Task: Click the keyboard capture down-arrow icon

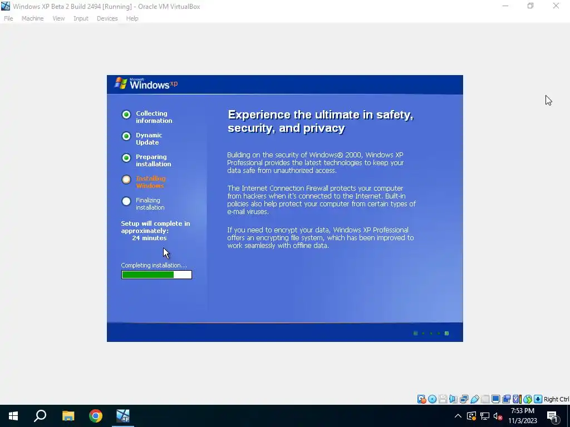Action: point(538,399)
